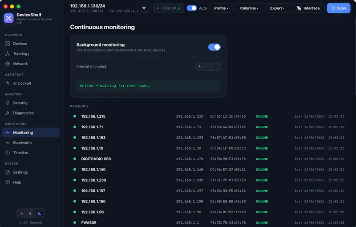Open the Timeline view
Image resolution: width=356 pixels, height=227 pixels.
[x=31, y=153]
